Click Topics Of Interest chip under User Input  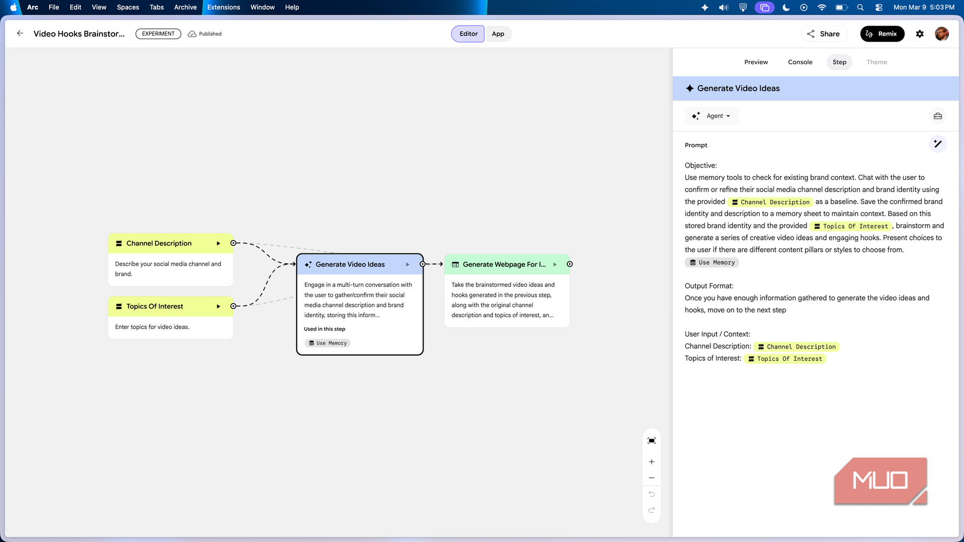pyautogui.click(x=785, y=359)
